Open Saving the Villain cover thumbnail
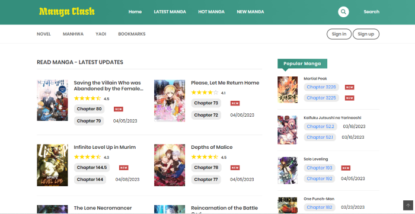The image size is (415, 214). click(x=52, y=100)
